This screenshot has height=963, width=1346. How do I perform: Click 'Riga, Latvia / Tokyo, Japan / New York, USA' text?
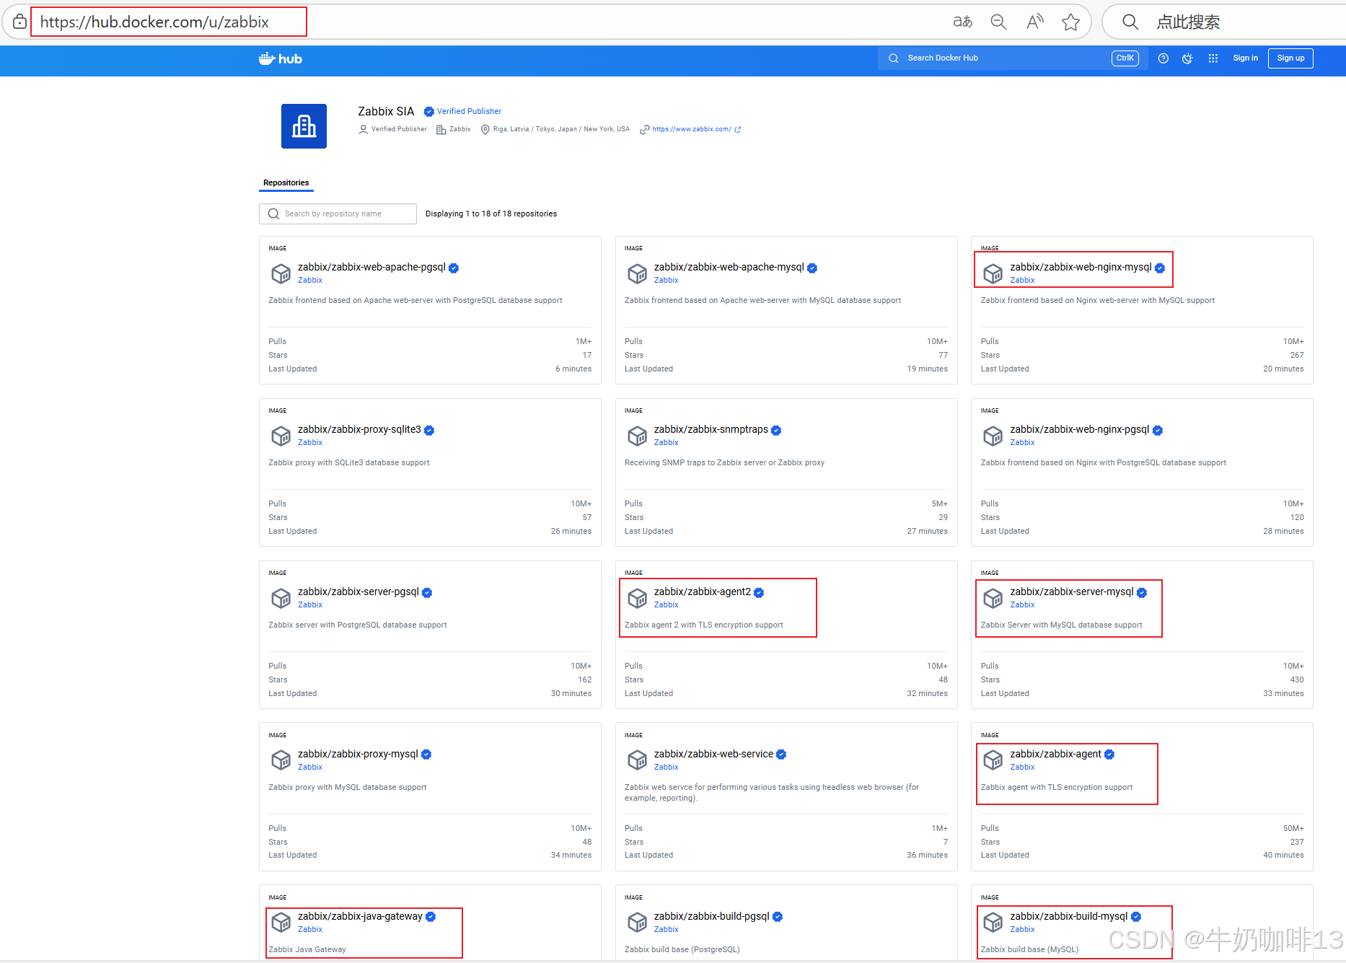(x=561, y=129)
